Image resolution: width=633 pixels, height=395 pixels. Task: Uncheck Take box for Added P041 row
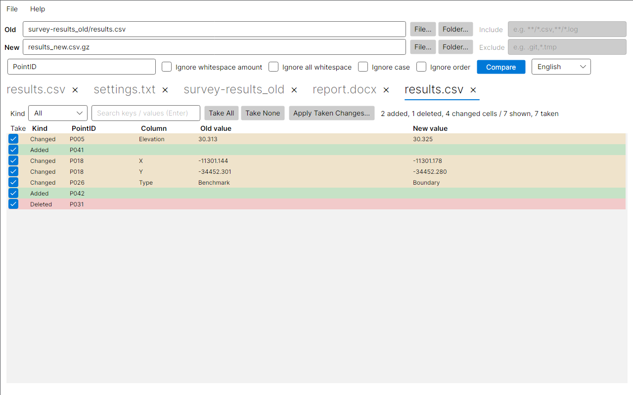(x=13, y=150)
